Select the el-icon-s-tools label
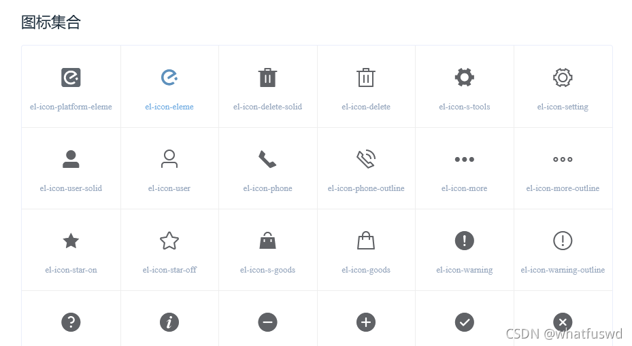The height and width of the screenshot is (346, 632). coord(465,107)
